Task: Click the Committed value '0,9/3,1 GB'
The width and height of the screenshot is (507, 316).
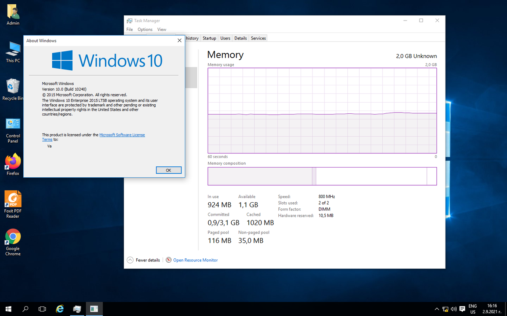Action: 223,223
